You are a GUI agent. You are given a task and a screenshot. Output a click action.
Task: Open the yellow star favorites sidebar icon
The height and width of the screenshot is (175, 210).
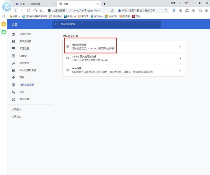4,24
